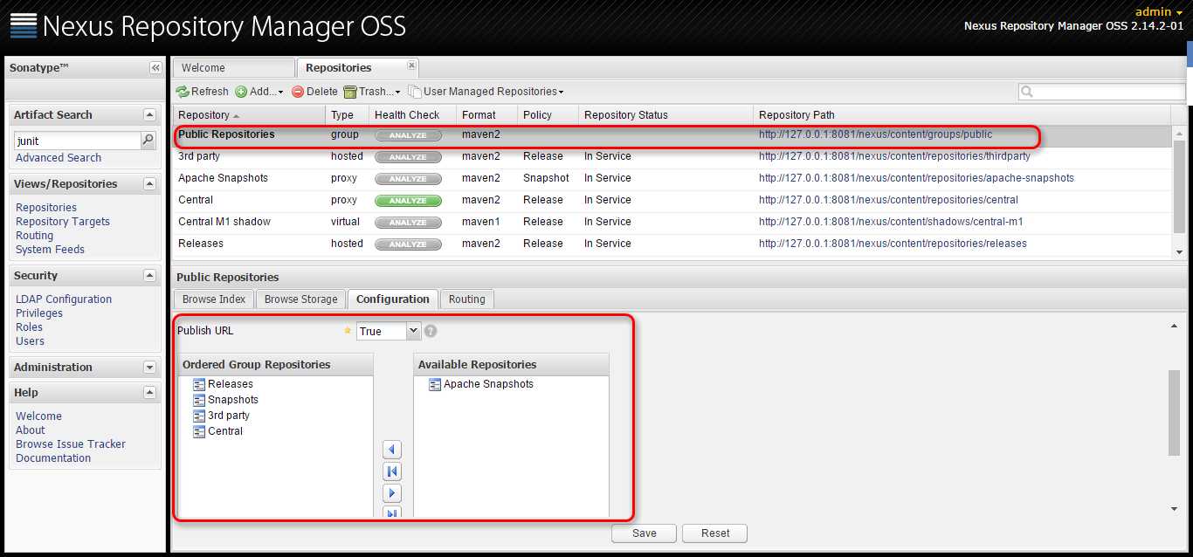Viewport: 1193px width, 557px height.
Task: Click the Reset button
Action: click(x=715, y=533)
